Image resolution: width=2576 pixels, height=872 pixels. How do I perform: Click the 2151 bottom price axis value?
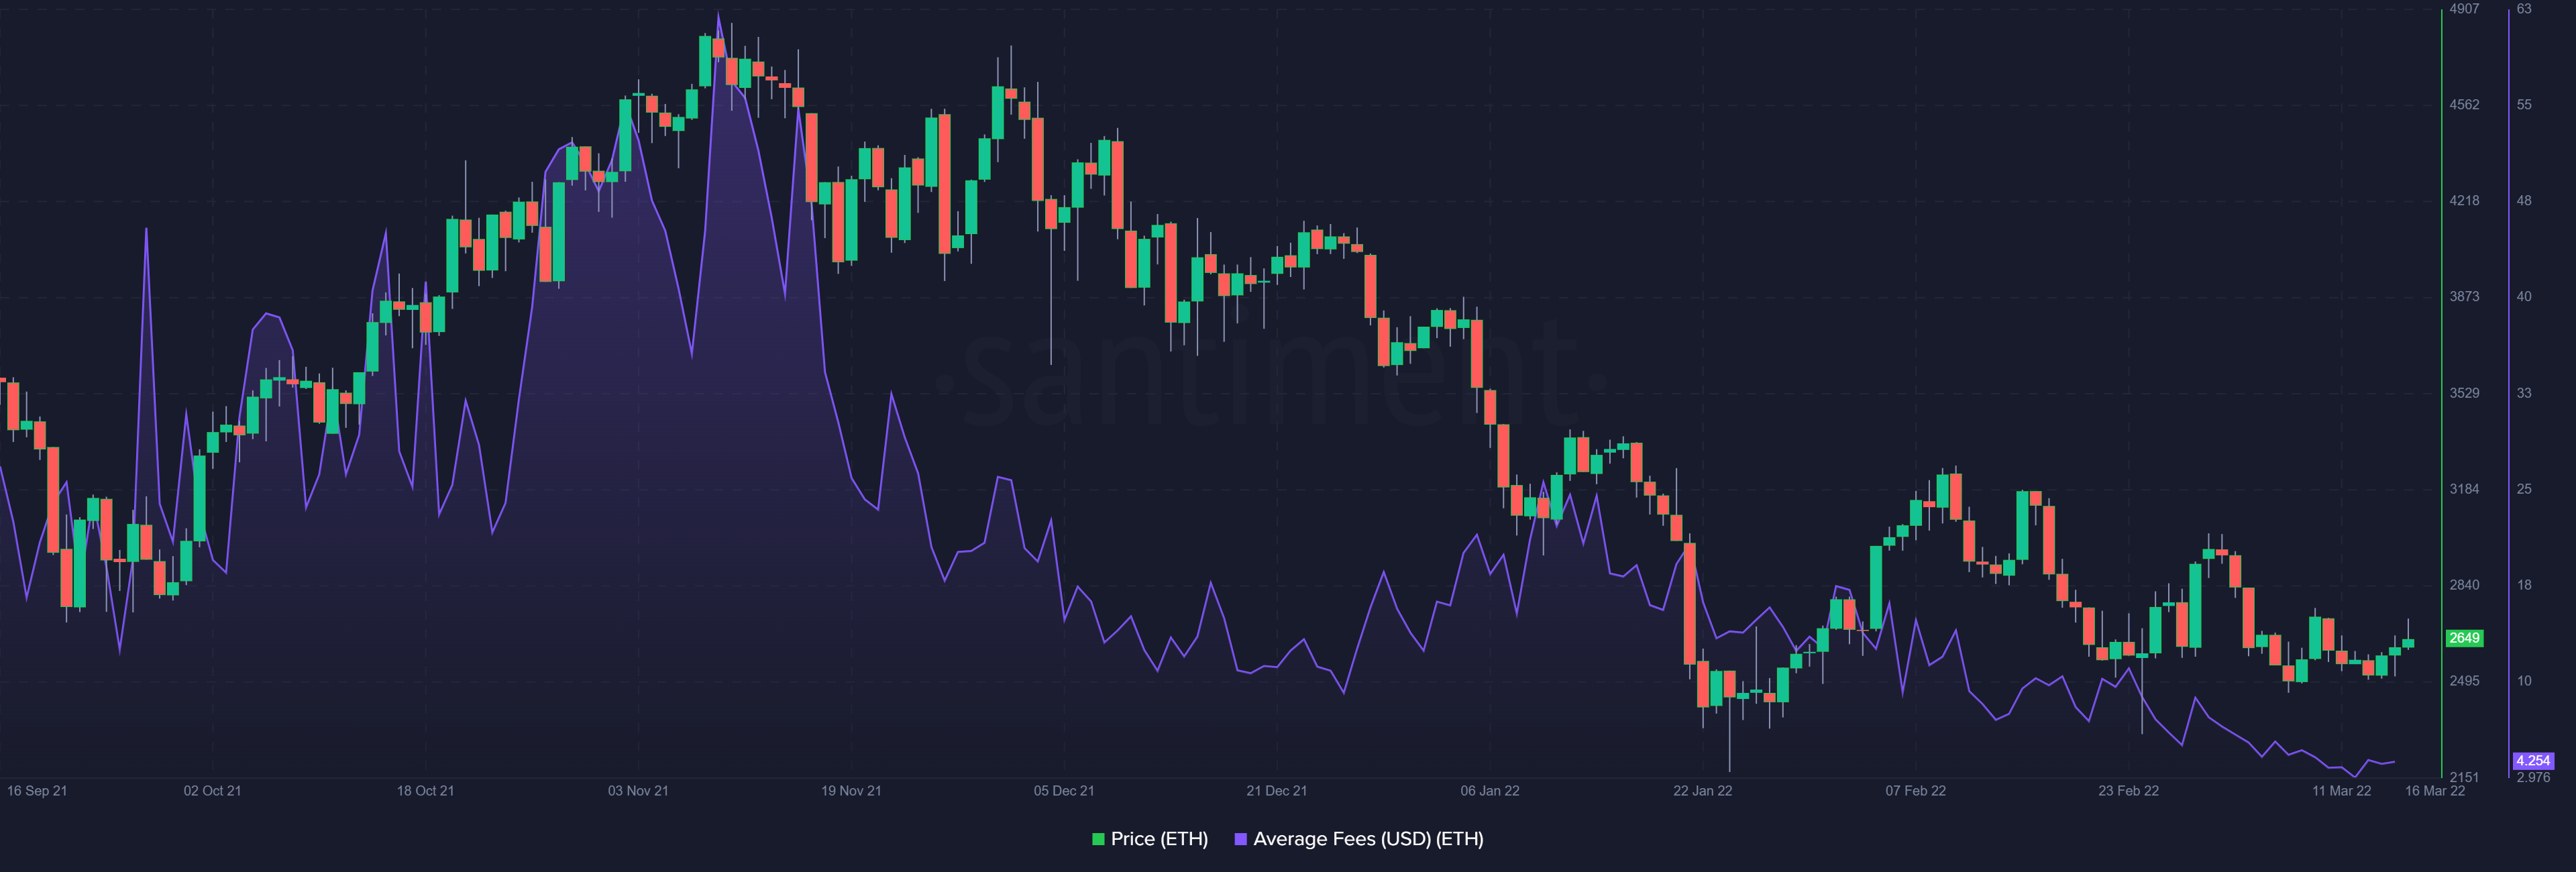click(2464, 777)
